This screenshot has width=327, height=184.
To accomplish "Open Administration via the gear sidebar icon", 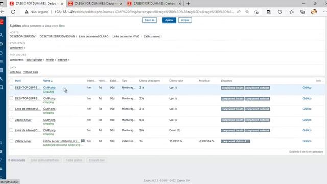I will tap(1, 87).
